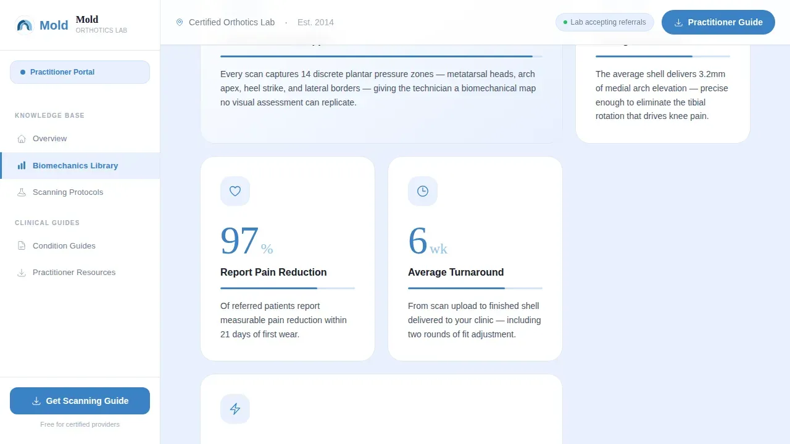Screen dimensions: 790x444
Task: Click the 97% statistic
Action: click(247, 241)
